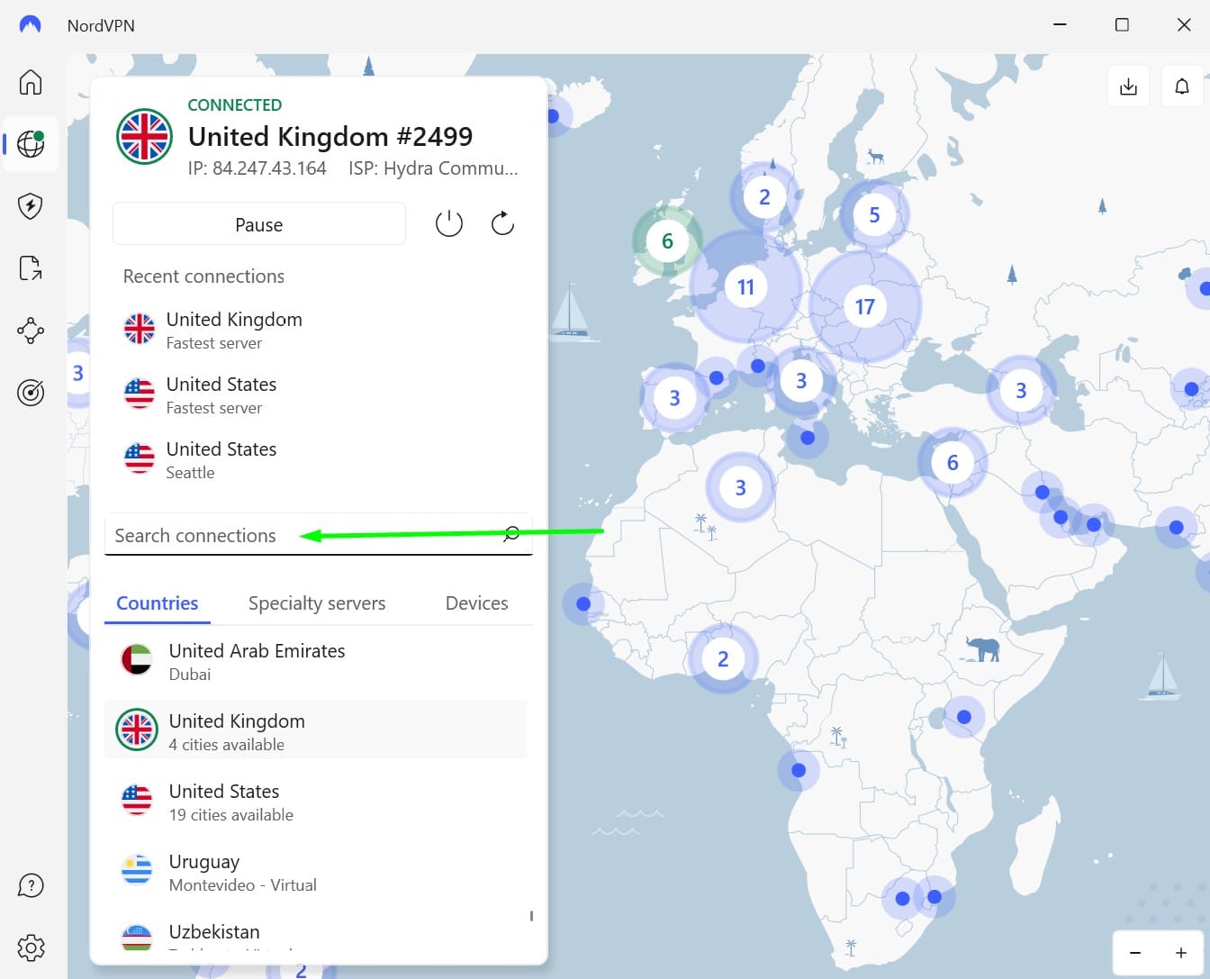Click the NordVPN logo in title bar
This screenshot has width=1210, height=979.
pyautogui.click(x=31, y=25)
